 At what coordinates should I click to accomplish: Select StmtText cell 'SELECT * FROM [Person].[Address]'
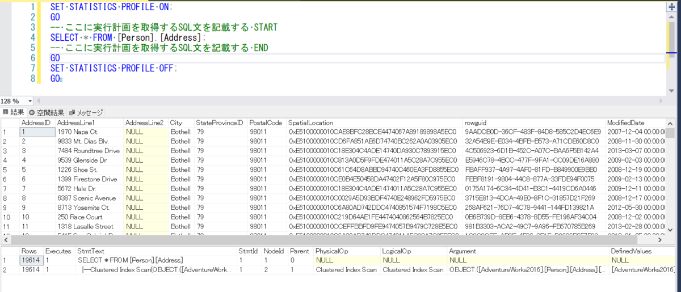pyautogui.click(x=155, y=260)
